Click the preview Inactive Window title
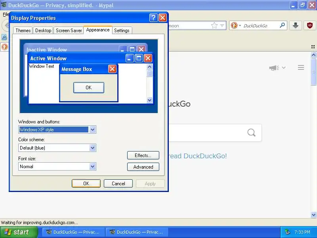 tap(47, 50)
